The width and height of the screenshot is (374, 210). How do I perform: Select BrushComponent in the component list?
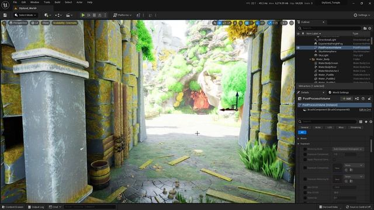[x=328, y=110]
